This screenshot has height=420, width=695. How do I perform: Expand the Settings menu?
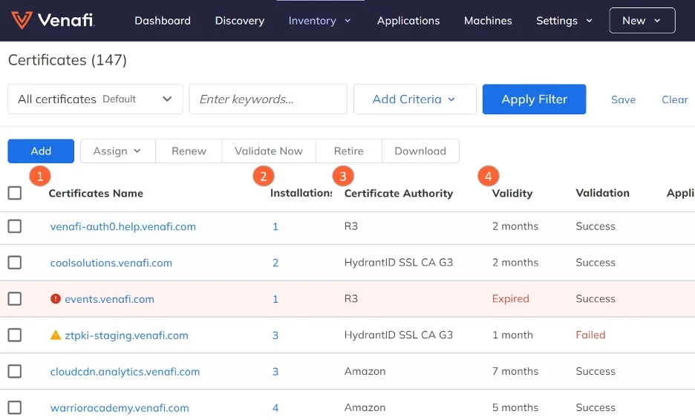point(564,20)
